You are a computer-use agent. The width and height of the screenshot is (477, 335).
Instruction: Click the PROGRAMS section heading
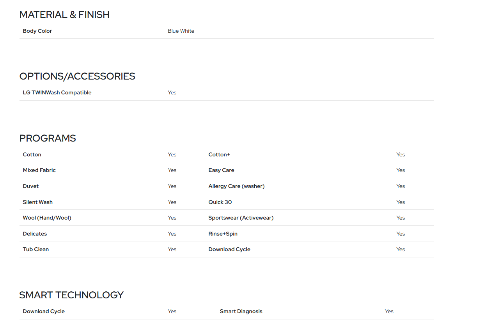point(48,138)
